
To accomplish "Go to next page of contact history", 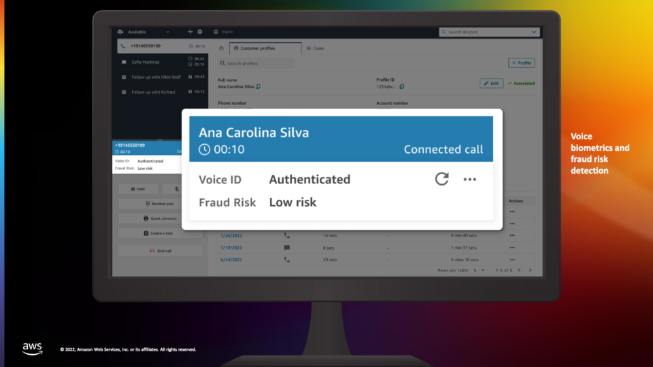I will click(530, 270).
